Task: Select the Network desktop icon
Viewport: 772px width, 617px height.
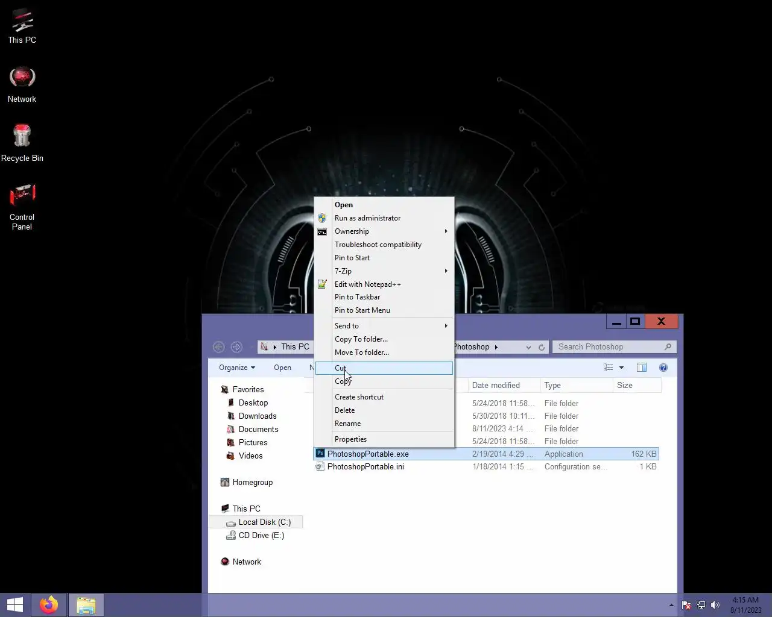Action: (22, 84)
